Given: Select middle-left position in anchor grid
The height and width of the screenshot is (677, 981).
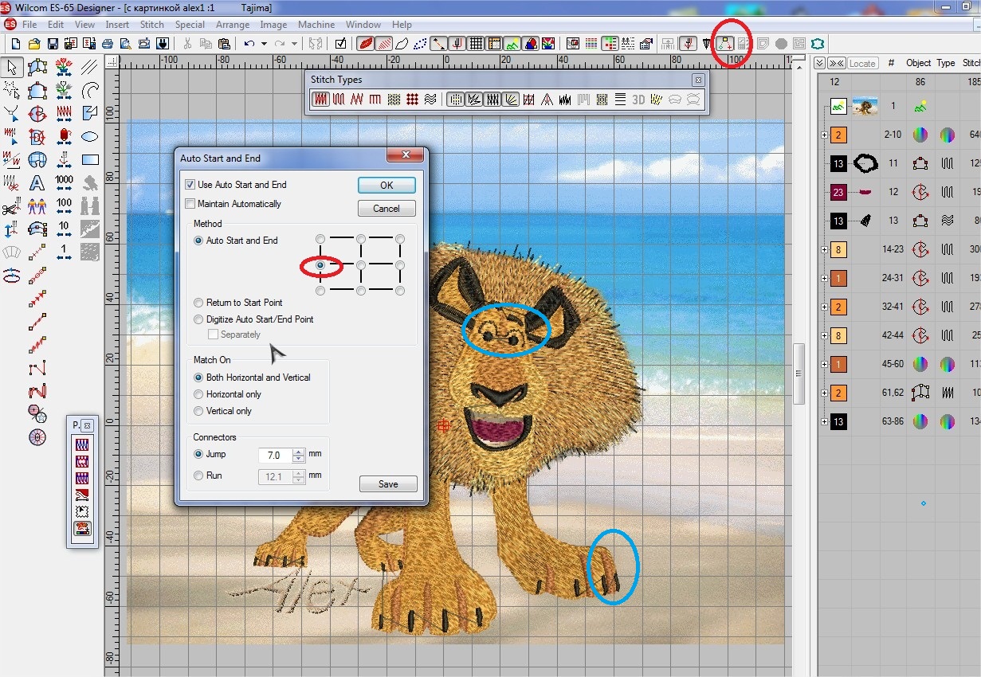Looking at the screenshot, I should [320, 265].
